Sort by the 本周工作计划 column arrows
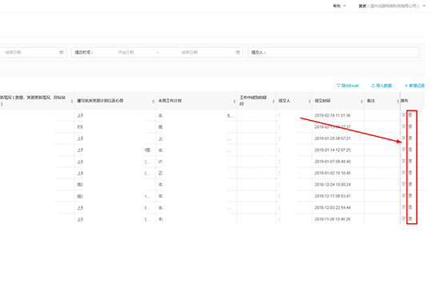This screenshot has width=432, height=288. [234, 102]
